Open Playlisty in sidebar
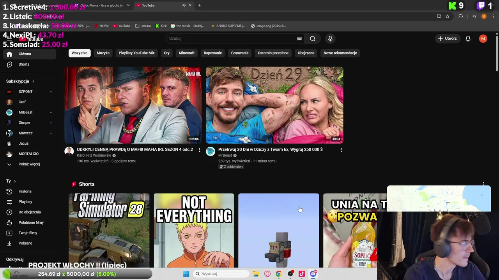Screen dimensions: 499x280 click(x=30, y=202)
